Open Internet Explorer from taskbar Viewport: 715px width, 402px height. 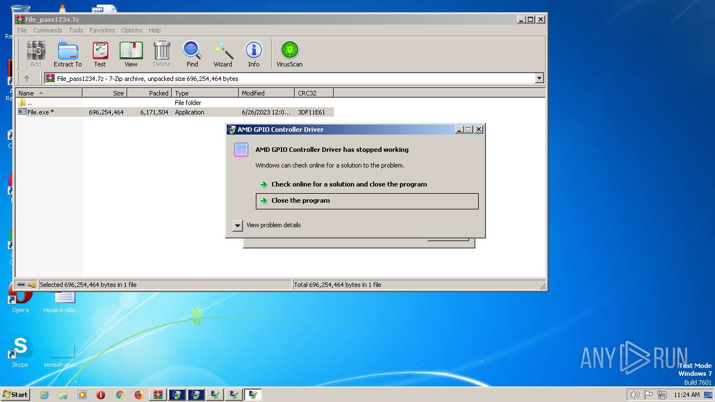pyautogui.click(x=44, y=395)
